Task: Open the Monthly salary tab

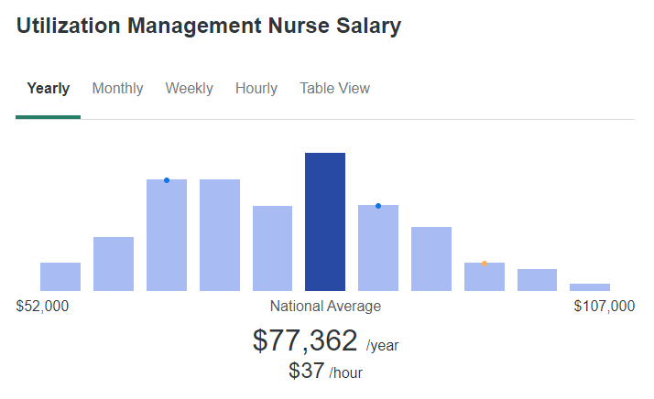Action: click(118, 89)
